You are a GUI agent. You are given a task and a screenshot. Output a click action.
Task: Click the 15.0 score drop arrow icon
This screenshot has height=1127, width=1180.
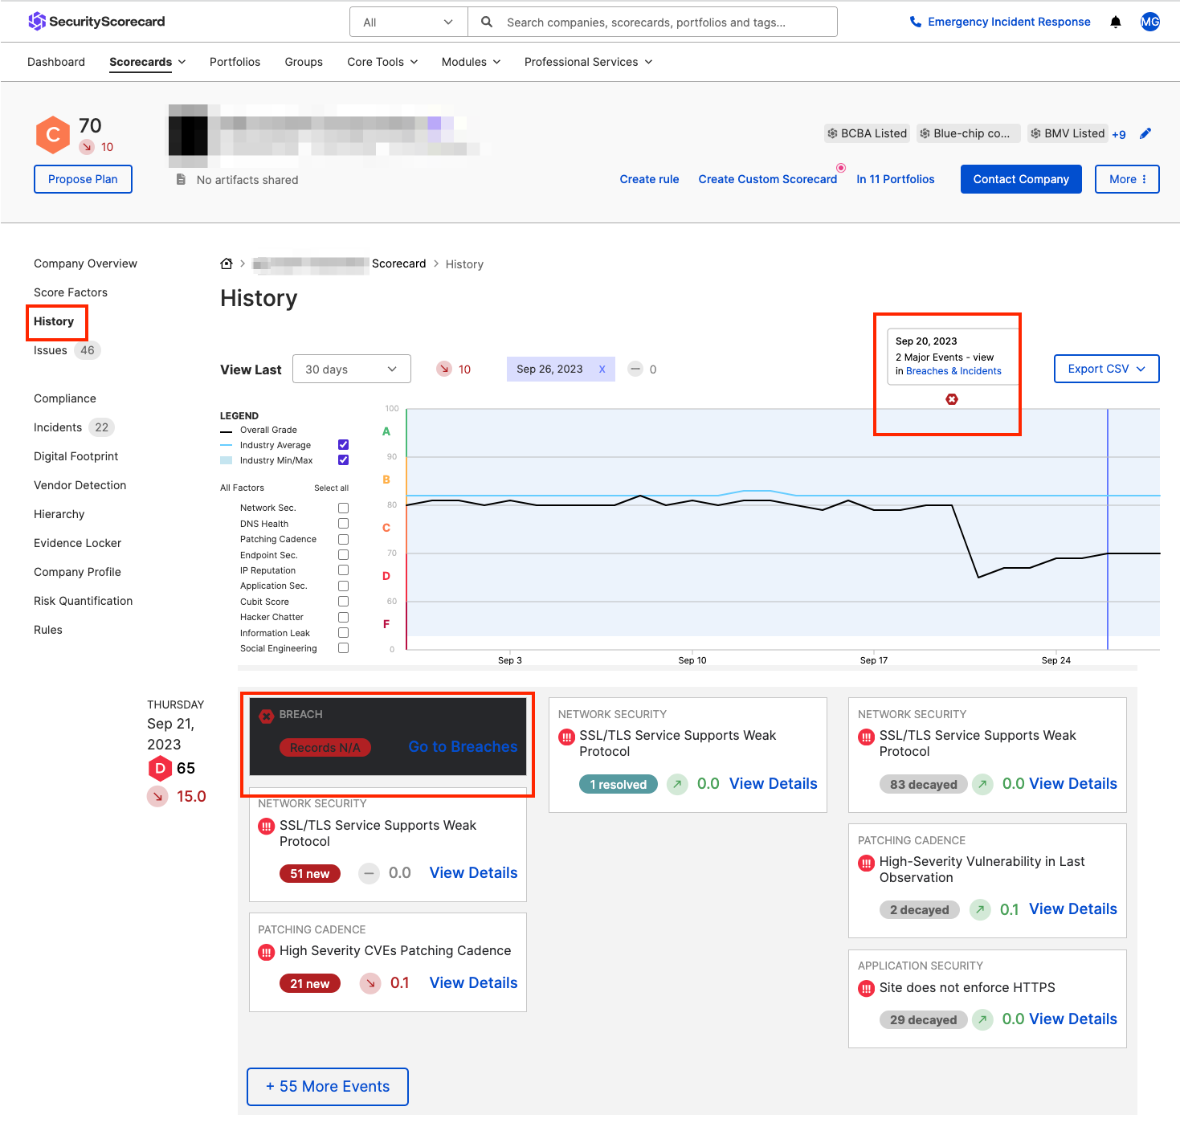pos(157,796)
